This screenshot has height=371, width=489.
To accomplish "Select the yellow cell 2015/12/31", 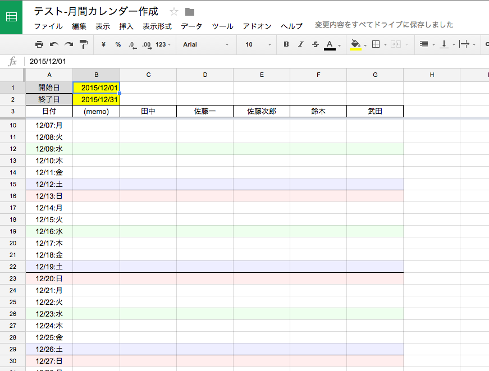I will (97, 99).
